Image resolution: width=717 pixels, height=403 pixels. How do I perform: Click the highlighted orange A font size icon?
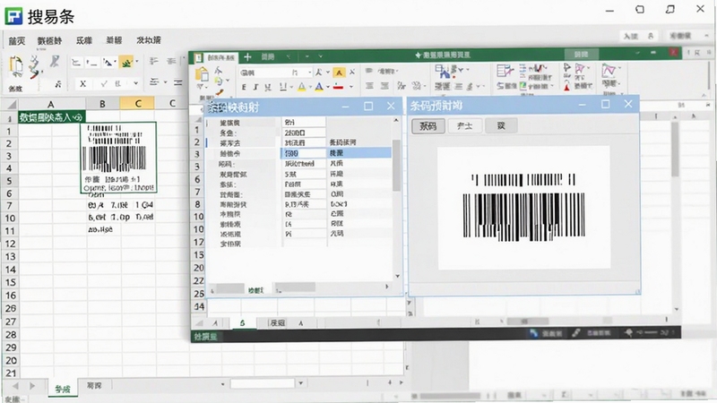[339, 73]
